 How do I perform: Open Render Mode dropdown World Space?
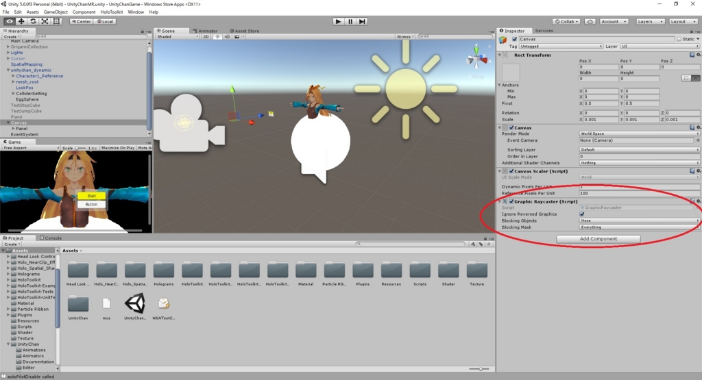click(x=640, y=134)
